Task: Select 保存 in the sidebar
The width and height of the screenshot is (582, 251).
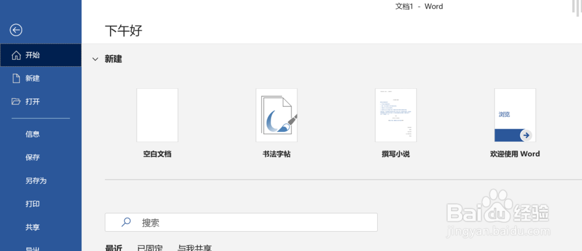Action: tap(33, 157)
